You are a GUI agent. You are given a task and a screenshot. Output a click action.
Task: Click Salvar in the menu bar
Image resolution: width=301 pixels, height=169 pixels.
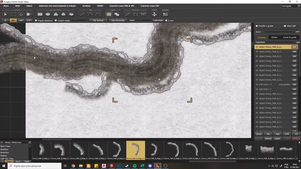(x=29, y=6)
